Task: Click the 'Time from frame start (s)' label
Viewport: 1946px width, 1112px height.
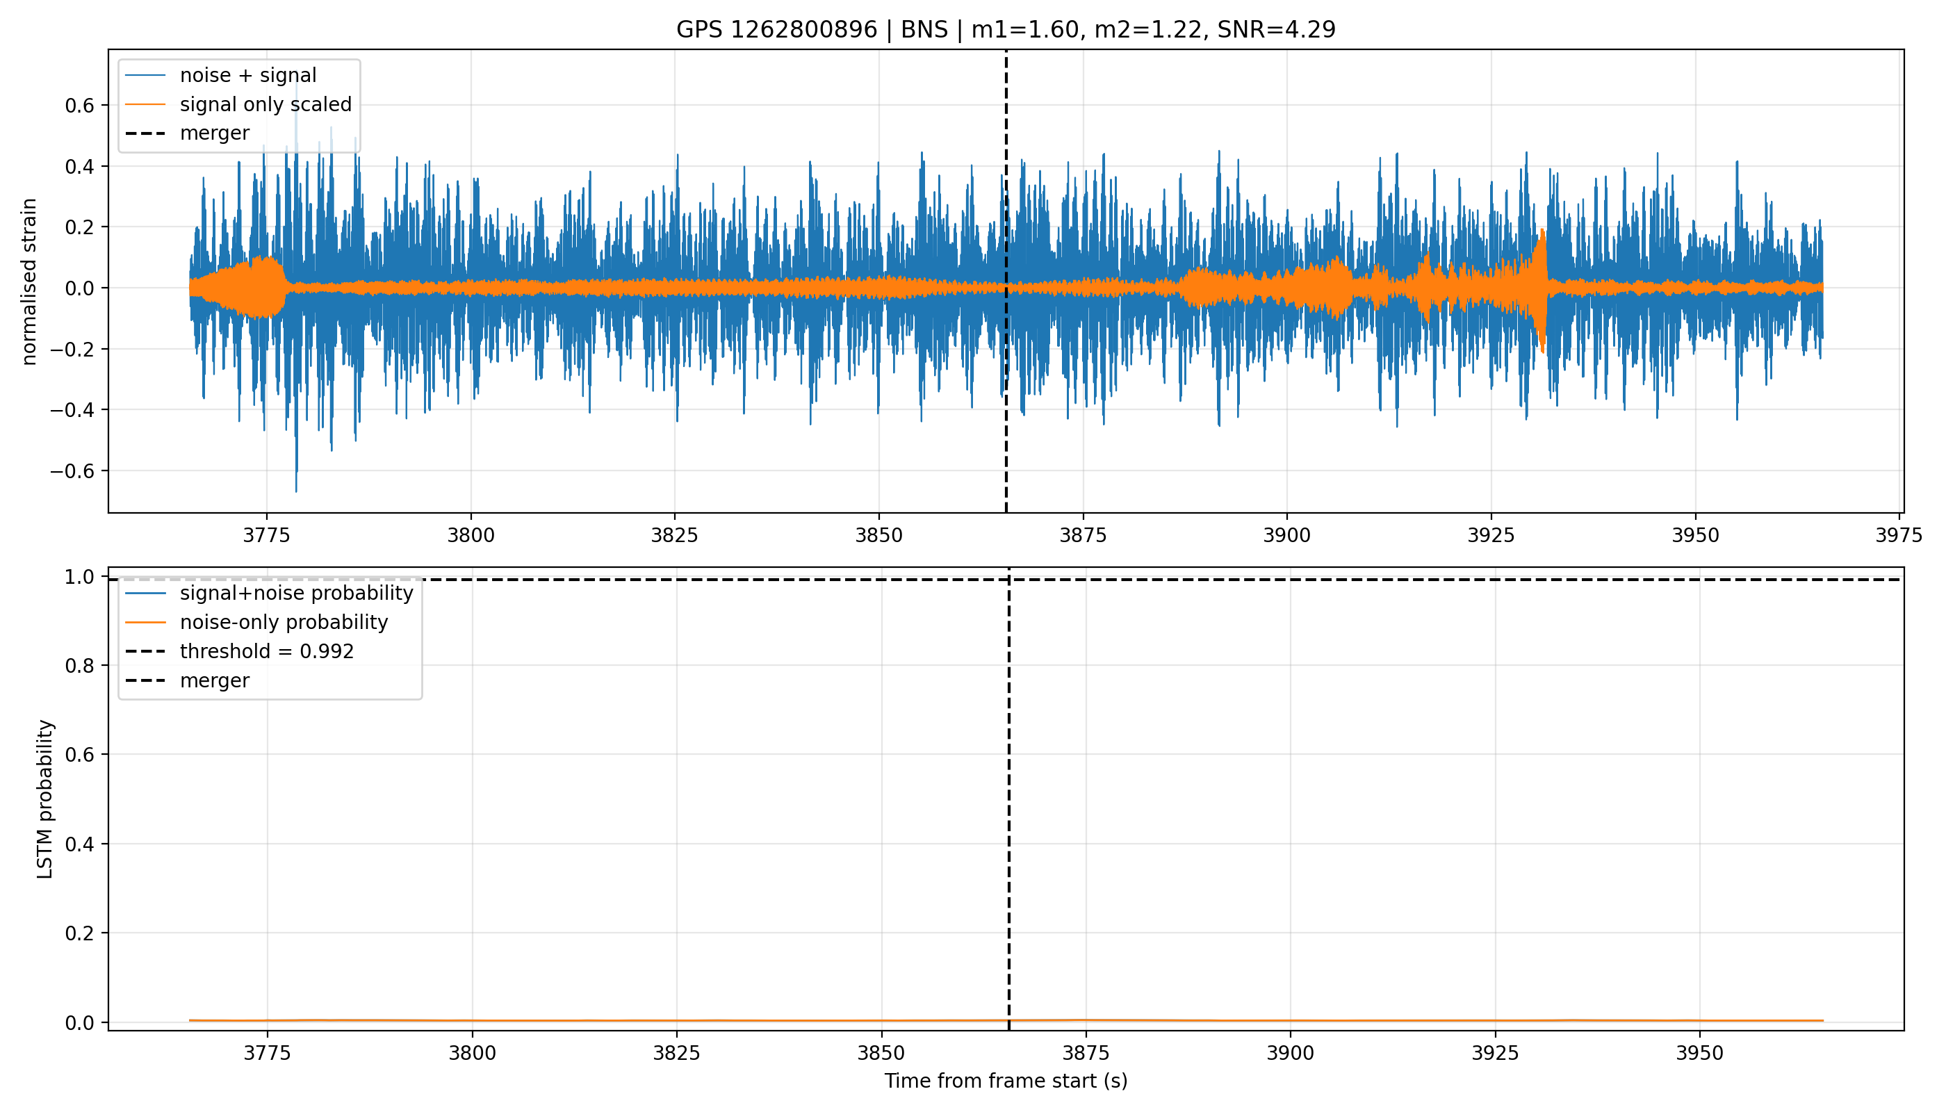Action: [x=1006, y=1081]
